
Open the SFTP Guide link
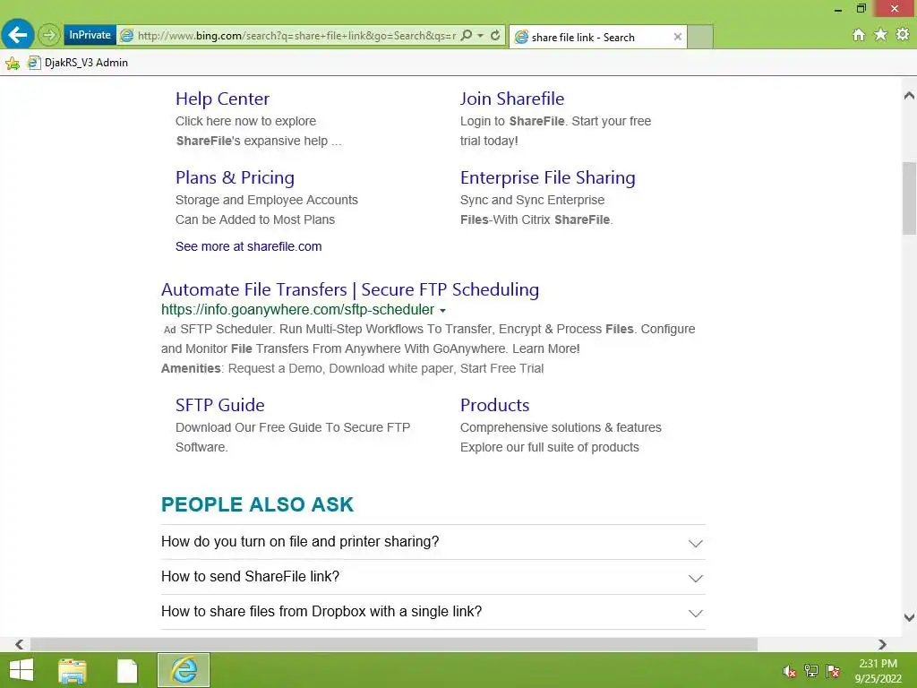220,405
